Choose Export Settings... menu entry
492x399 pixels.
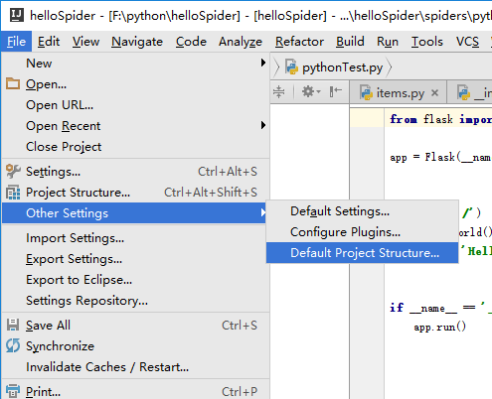(x=135, y=259)
